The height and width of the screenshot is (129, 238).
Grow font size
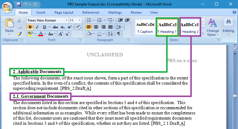coord(61,34)
